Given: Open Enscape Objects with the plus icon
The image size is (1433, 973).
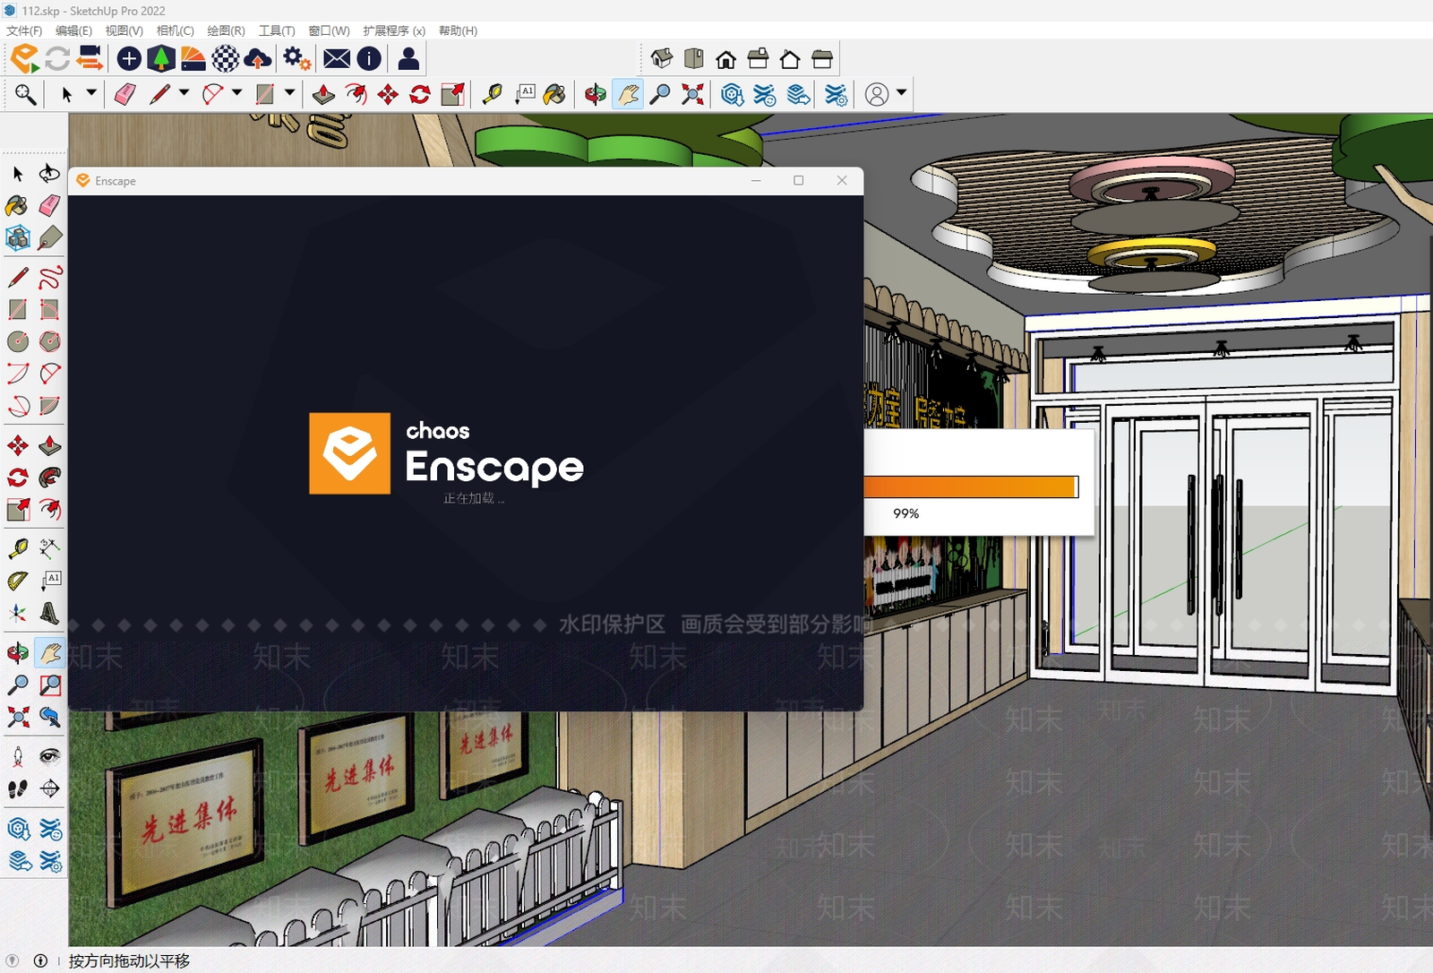Looking at the screenshot, I should pyautogui.click(x=129, y=59).
